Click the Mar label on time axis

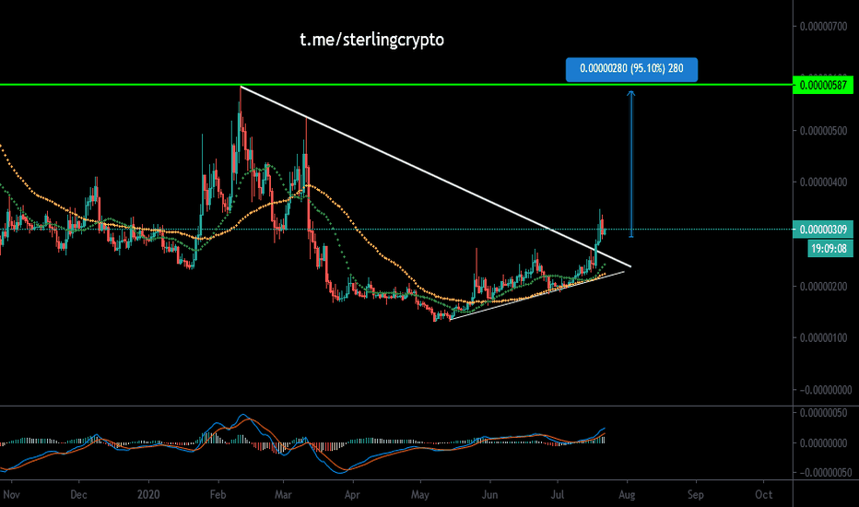(283, 494)
